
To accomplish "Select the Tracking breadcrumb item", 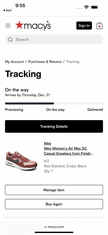I will pos(73,62).
